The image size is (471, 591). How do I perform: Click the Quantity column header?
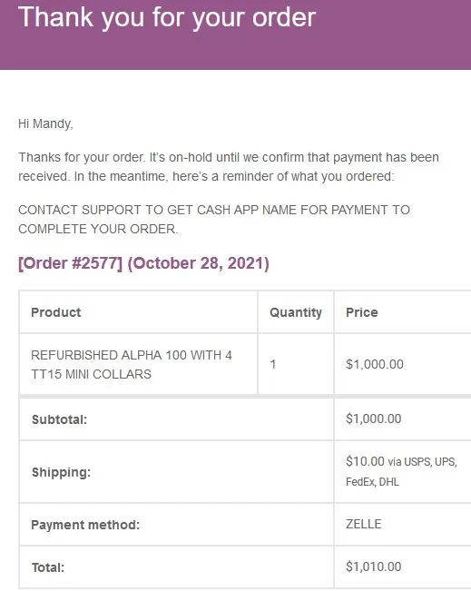click(296, 312)
